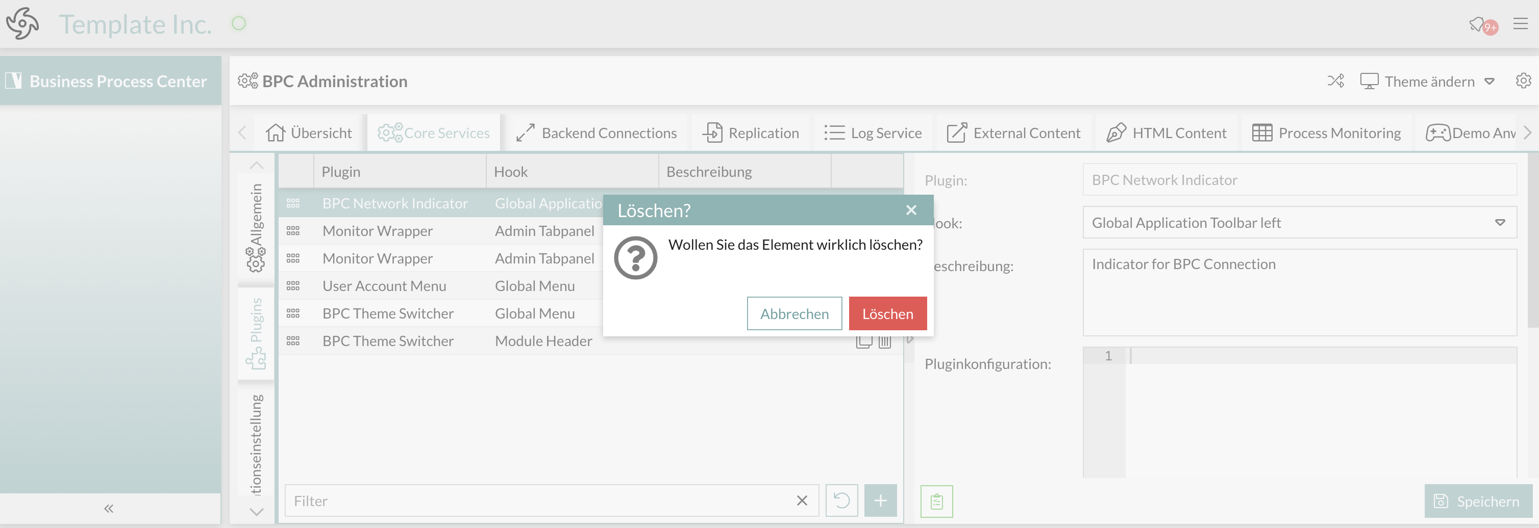
Task: Open BPC settings via the gear icon top right
Action: (x=1524, y=81)
